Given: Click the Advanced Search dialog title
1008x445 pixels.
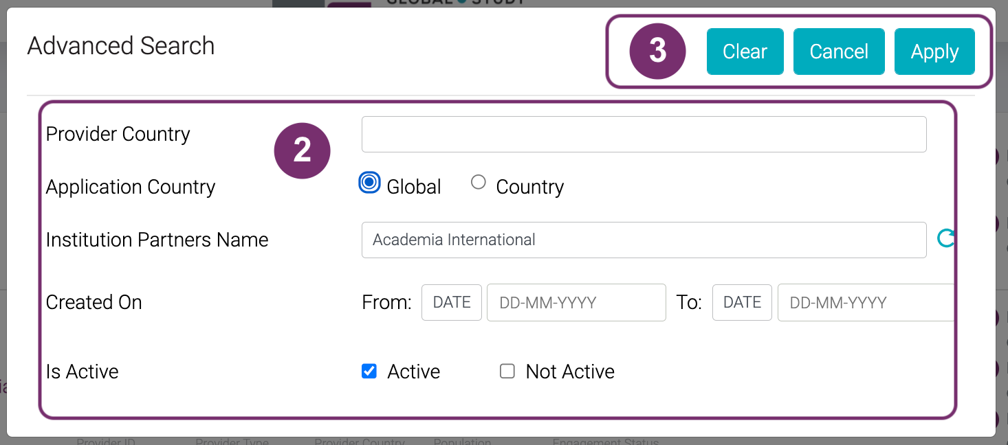Looking at the screenshot, I should [121, 46].
